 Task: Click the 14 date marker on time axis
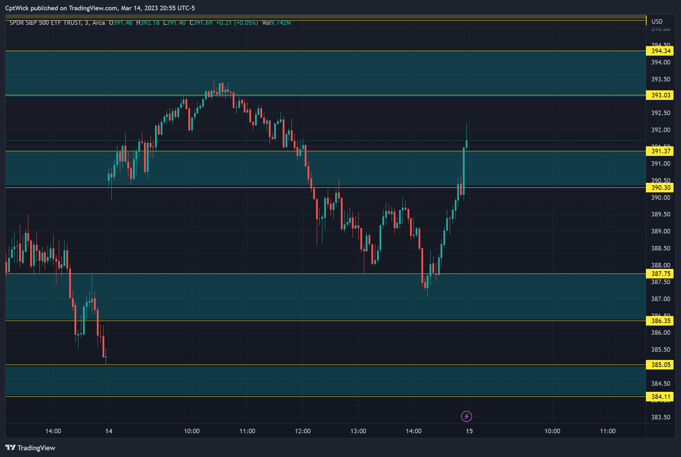[x=109, y=431]
